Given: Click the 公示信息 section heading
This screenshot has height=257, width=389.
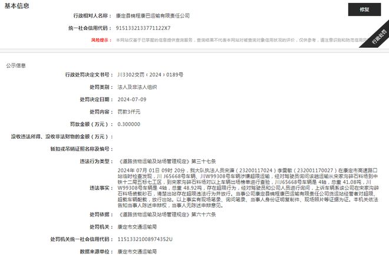Looking at the screenshot, I should tap(16, 65).
